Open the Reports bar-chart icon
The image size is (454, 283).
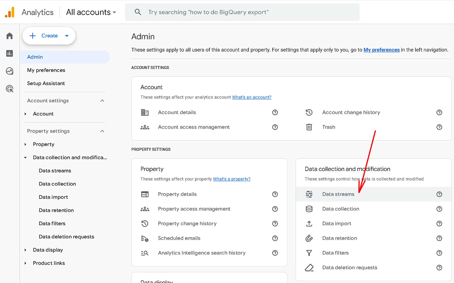coord(10,53)
